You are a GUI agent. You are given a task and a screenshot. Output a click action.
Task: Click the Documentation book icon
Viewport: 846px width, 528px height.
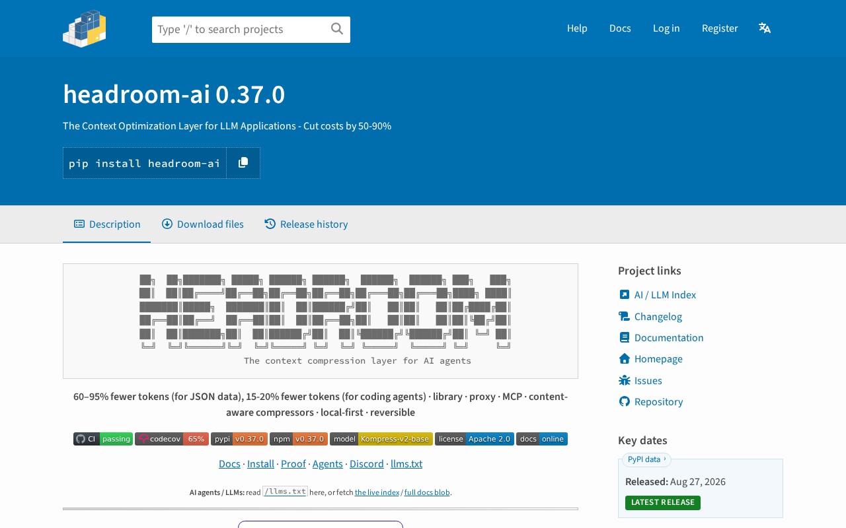click(x=625, y=337)
